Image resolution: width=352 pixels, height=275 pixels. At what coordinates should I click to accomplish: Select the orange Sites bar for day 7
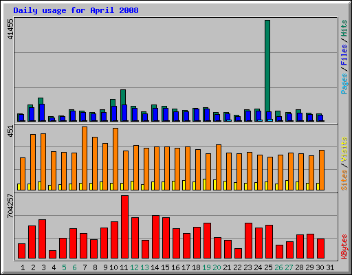[x=85, y=158]
